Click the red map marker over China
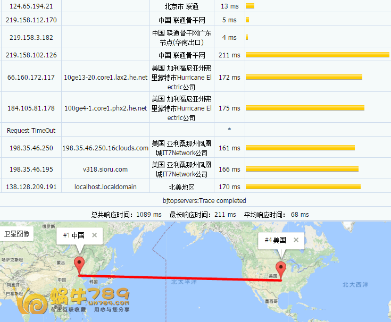This screenshot has width=391, height=322. [x=79, y=264]
